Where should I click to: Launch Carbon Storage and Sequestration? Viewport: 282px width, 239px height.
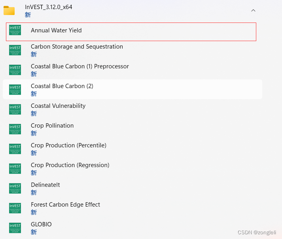click(77, 47)
